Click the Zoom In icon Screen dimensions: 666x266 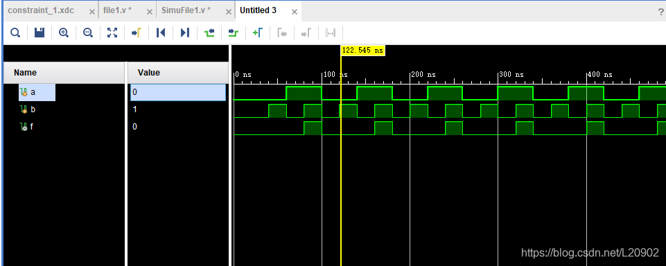[64, 33]
